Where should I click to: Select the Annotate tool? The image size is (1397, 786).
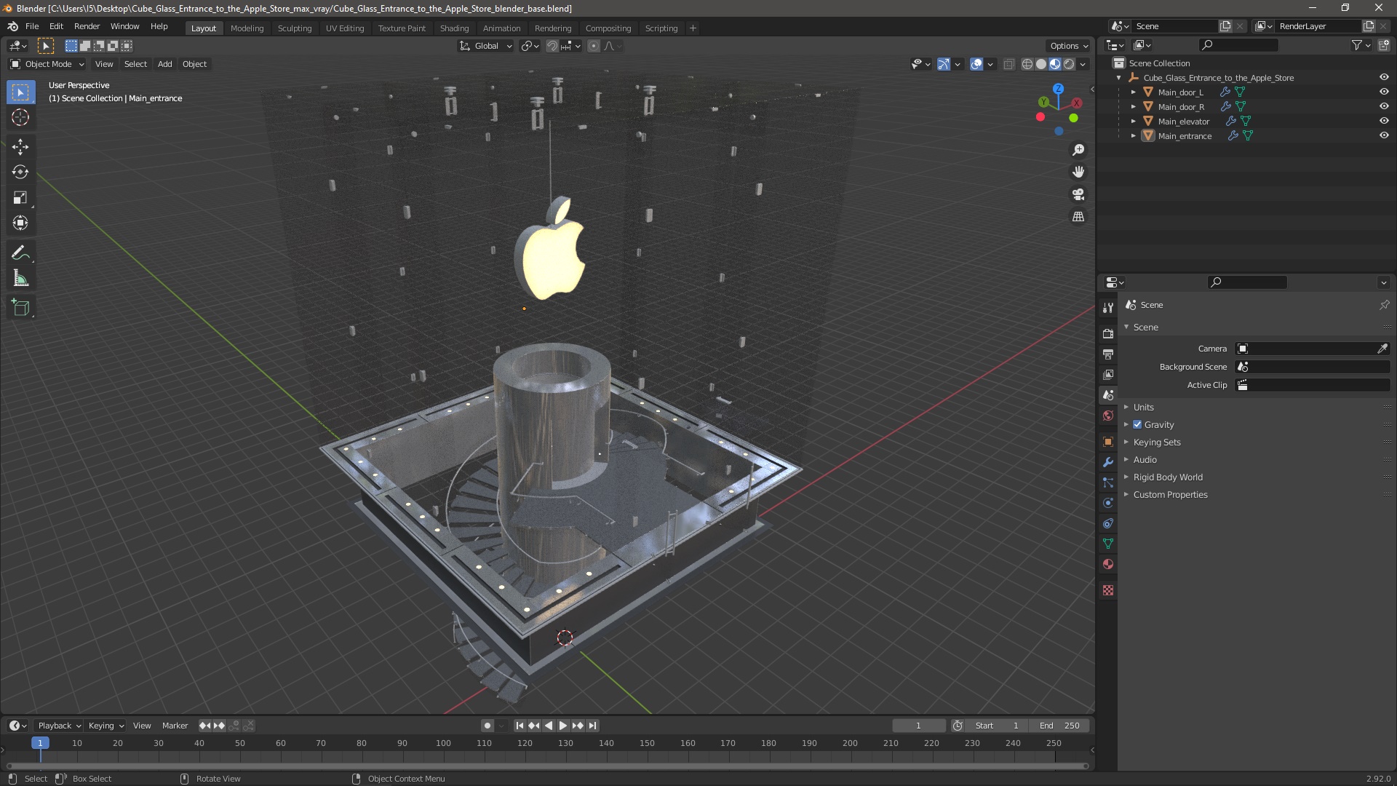coord(20,253)
